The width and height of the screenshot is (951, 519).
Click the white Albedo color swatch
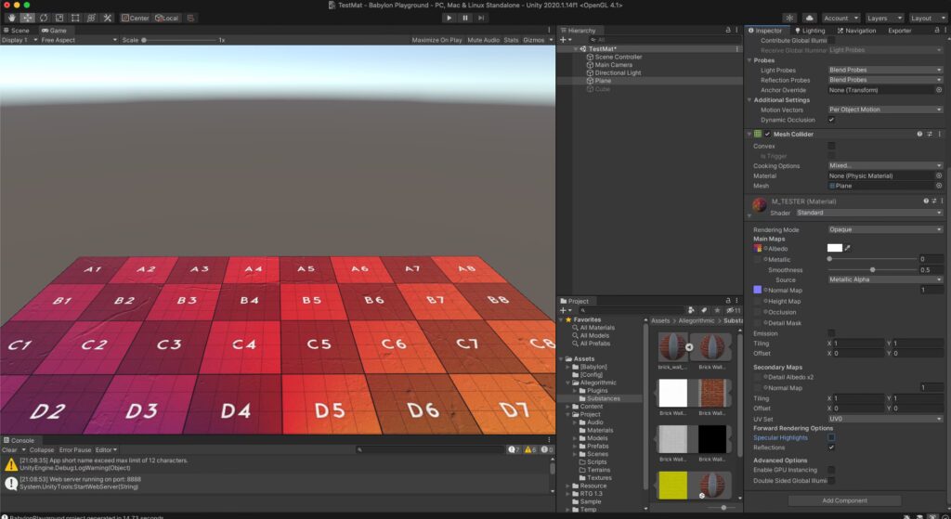pyautogui.click(x=834, y=249)
